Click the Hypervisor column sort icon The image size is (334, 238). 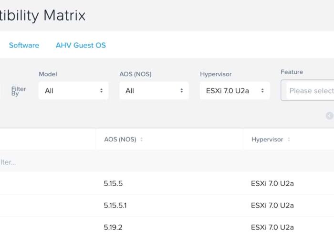click(x=289, y=139)
